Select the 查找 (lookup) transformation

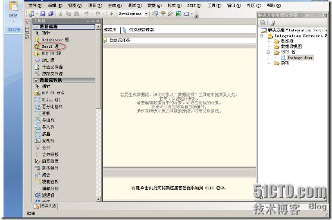point(43,113)
